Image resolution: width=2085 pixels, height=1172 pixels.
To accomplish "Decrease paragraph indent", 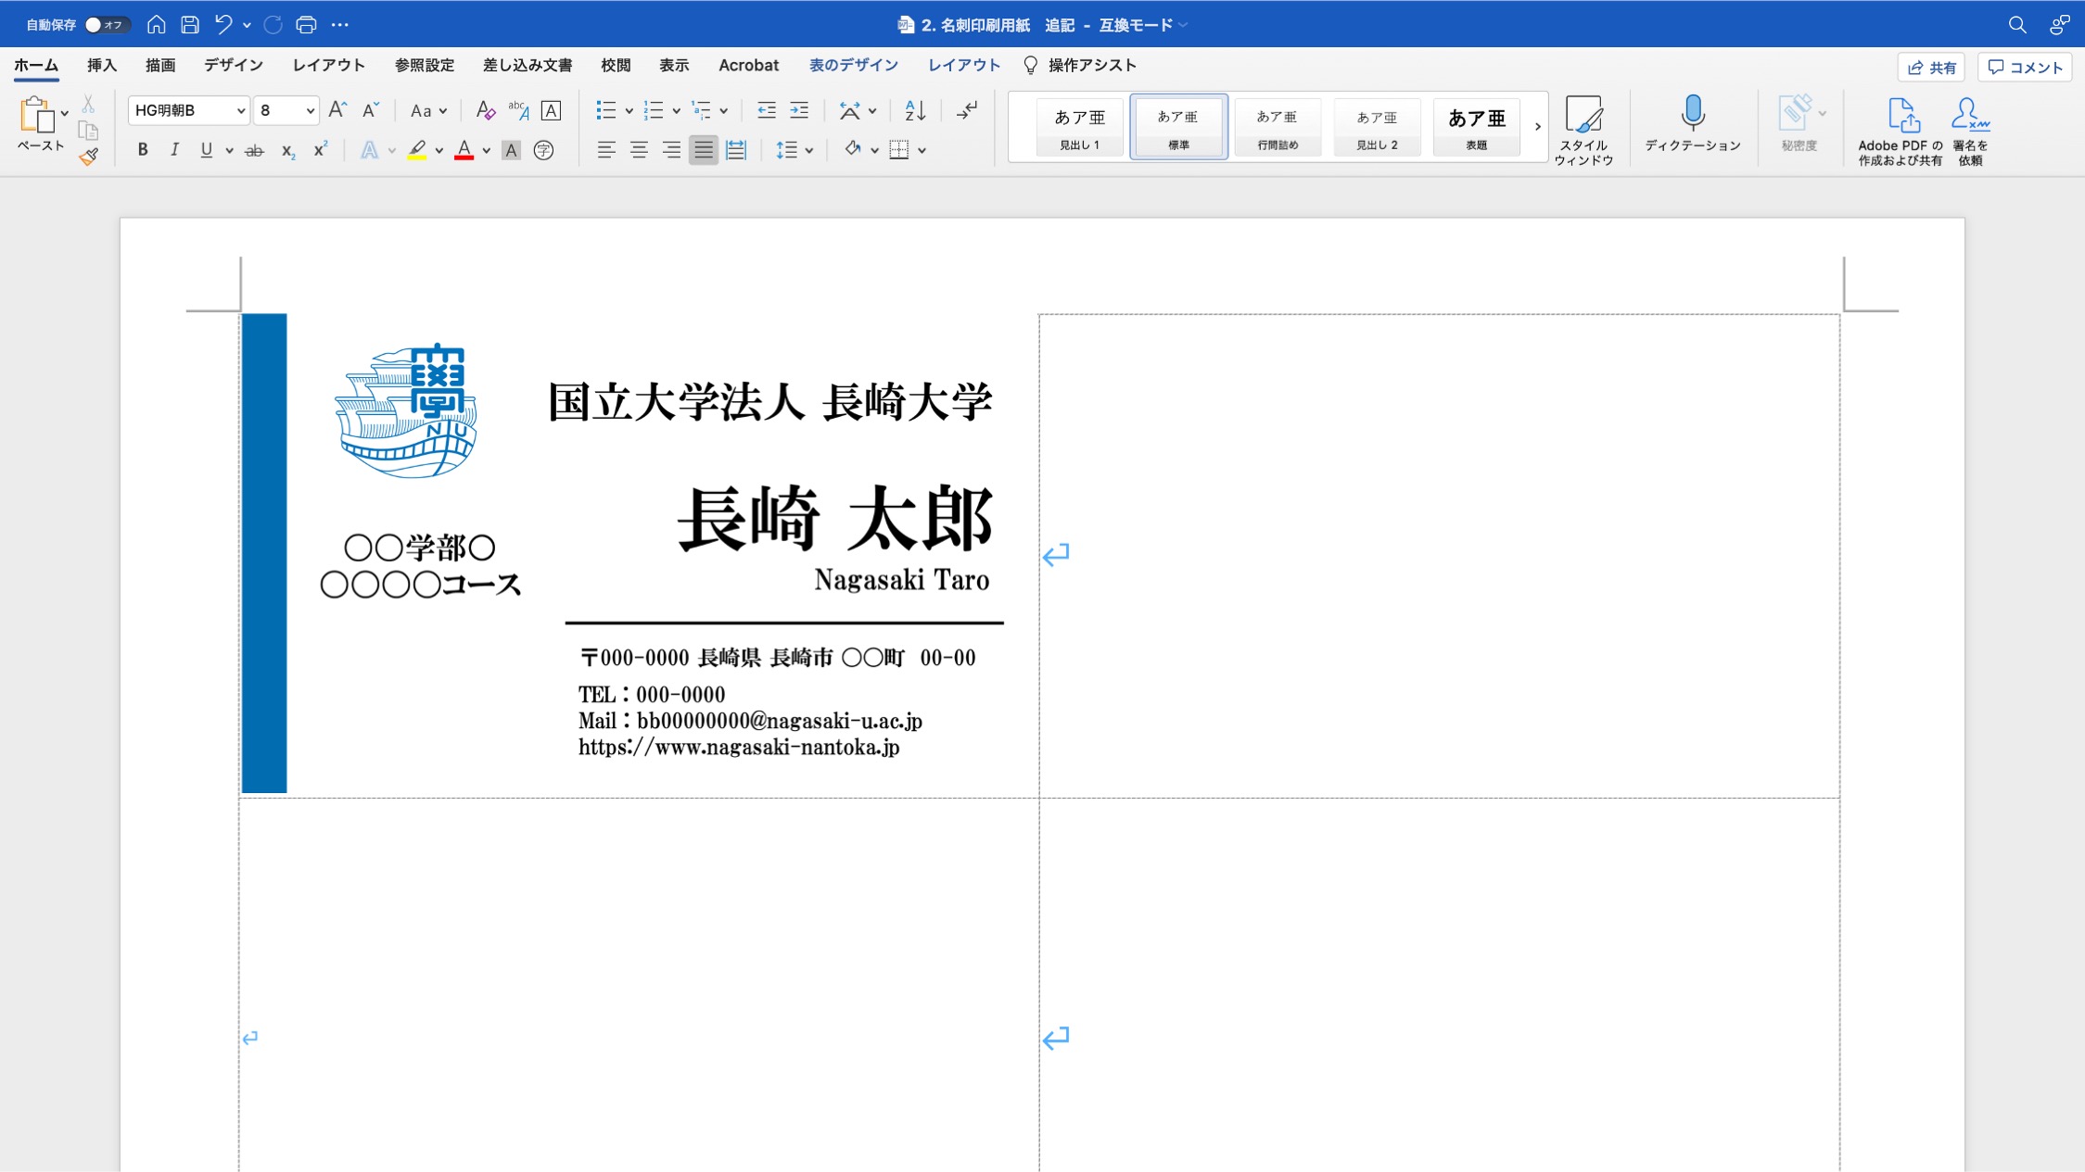I will 766,110.
